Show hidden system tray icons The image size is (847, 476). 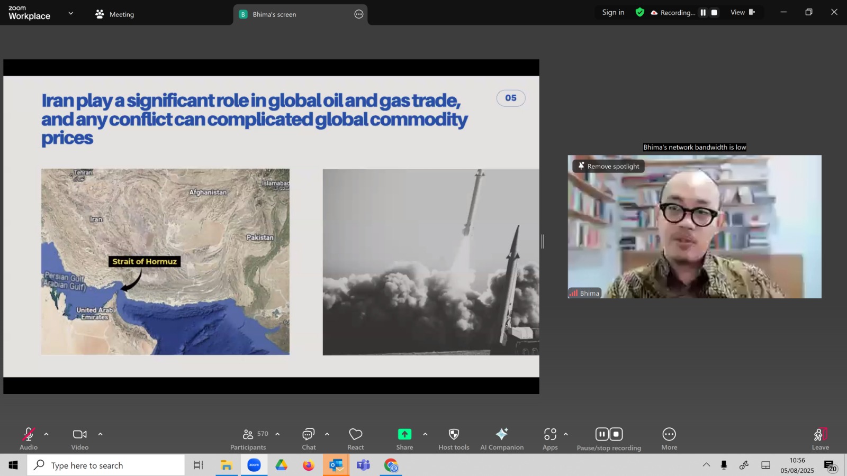pyautogui.click(x=706, y=465)
